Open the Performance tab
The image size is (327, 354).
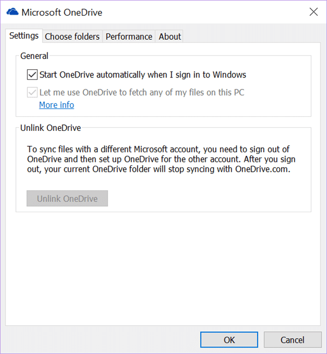(x=129, y=37)
